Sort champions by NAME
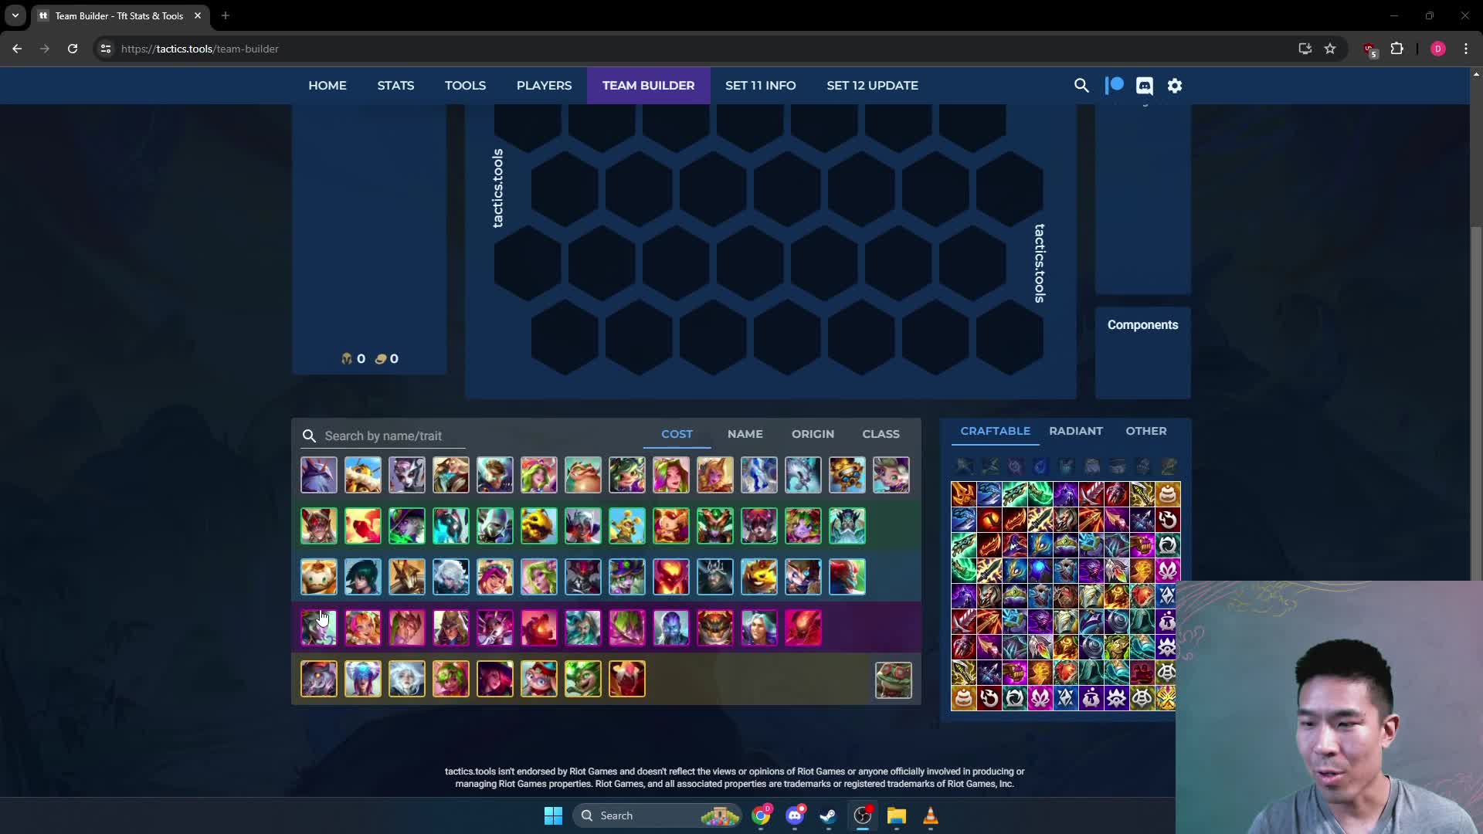The image size is (1483, 834). point(745,434)
